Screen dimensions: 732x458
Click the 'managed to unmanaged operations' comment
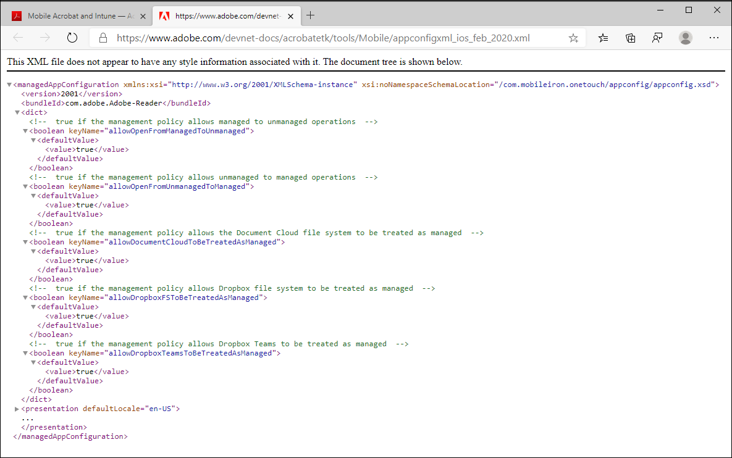coord(204,122)
